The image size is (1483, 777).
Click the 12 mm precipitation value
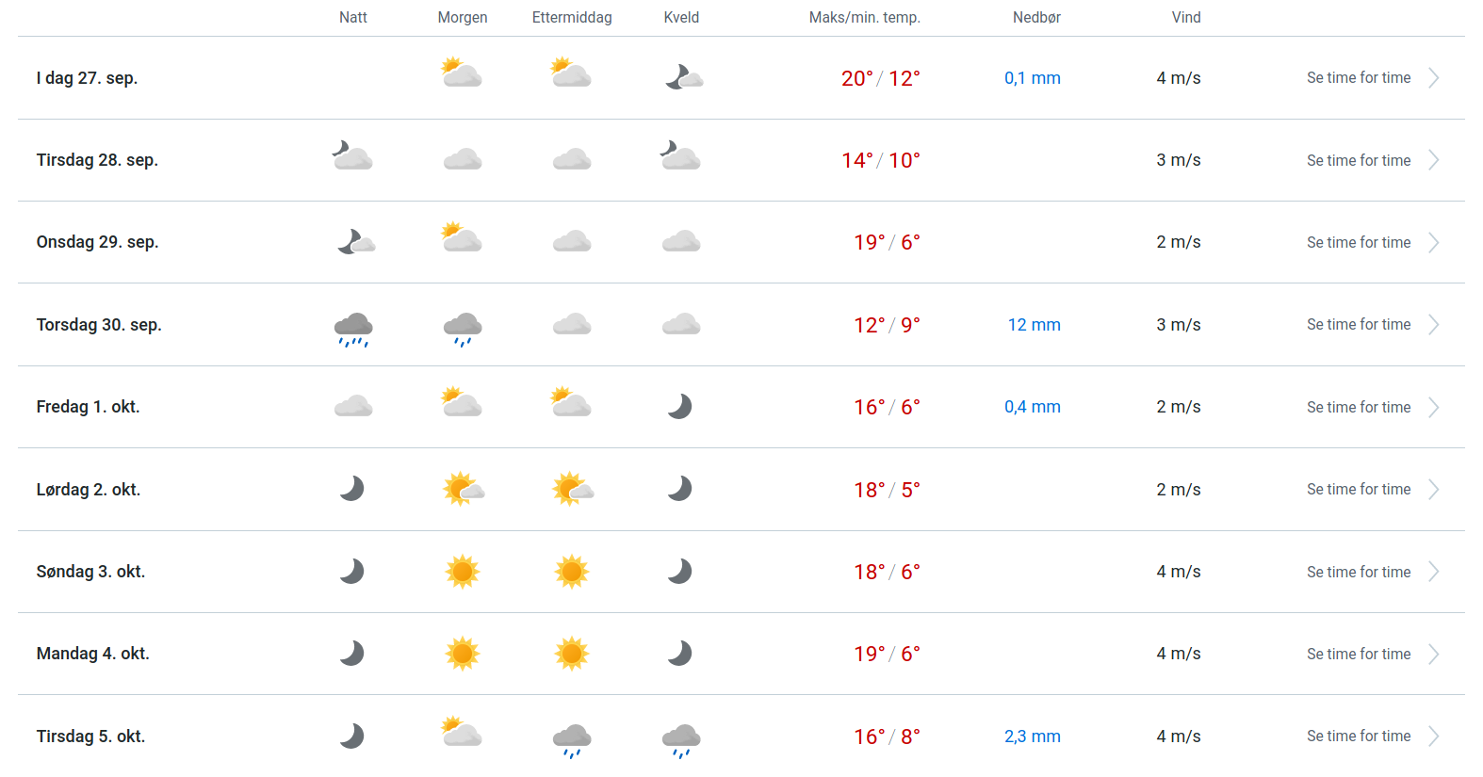pyautogui.click(x=1034, y=325)
